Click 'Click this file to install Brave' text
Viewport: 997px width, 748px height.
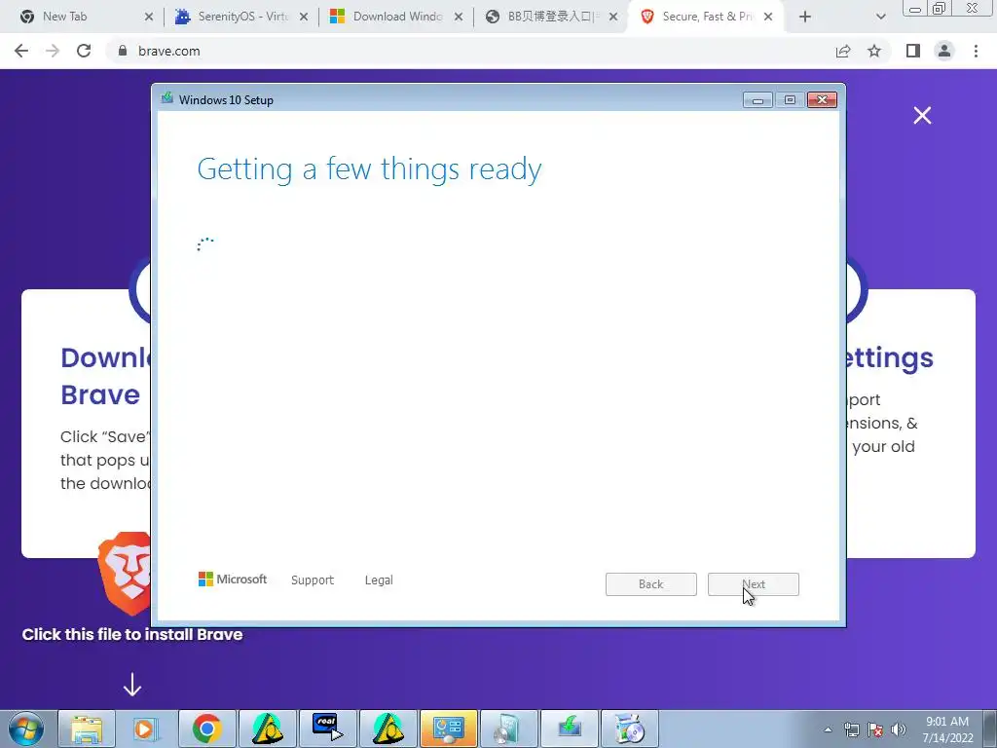coord(132,635)
